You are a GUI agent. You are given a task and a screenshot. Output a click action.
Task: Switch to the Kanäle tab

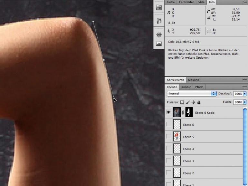click(186, 87)
